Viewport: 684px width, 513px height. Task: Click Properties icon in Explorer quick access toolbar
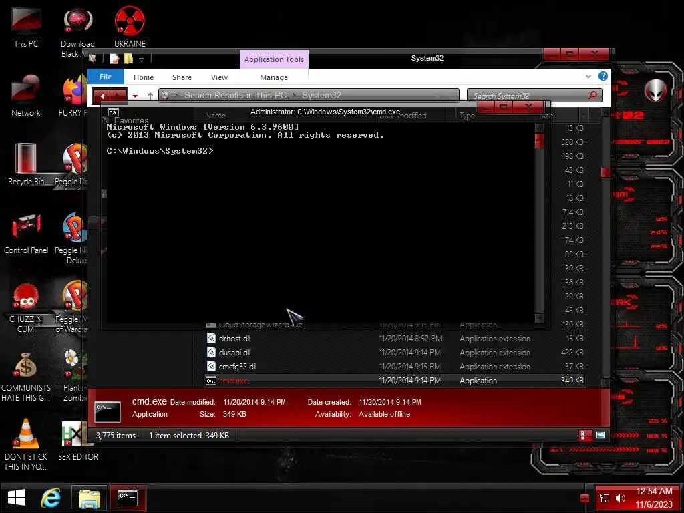point(114,59)
